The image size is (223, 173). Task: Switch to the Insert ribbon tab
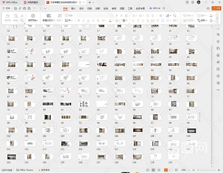(73, 8)
